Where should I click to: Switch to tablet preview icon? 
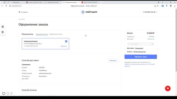[x=8, y=94]
